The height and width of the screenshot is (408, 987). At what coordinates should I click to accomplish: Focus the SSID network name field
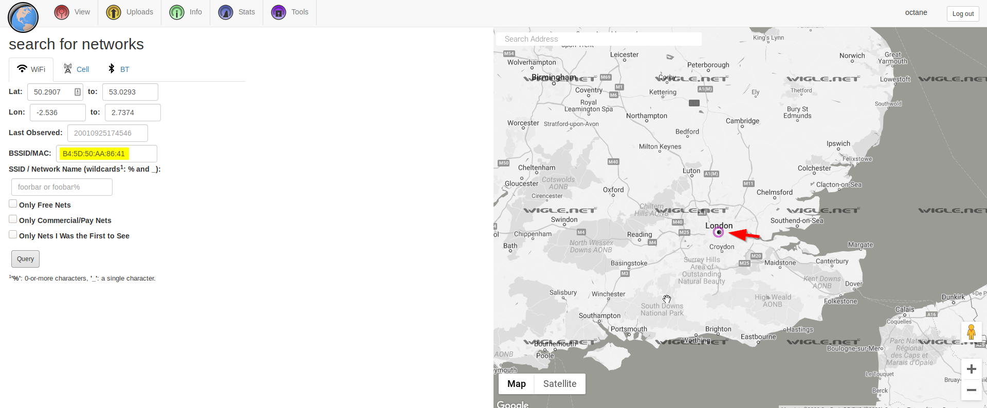[x=62, y=187]
